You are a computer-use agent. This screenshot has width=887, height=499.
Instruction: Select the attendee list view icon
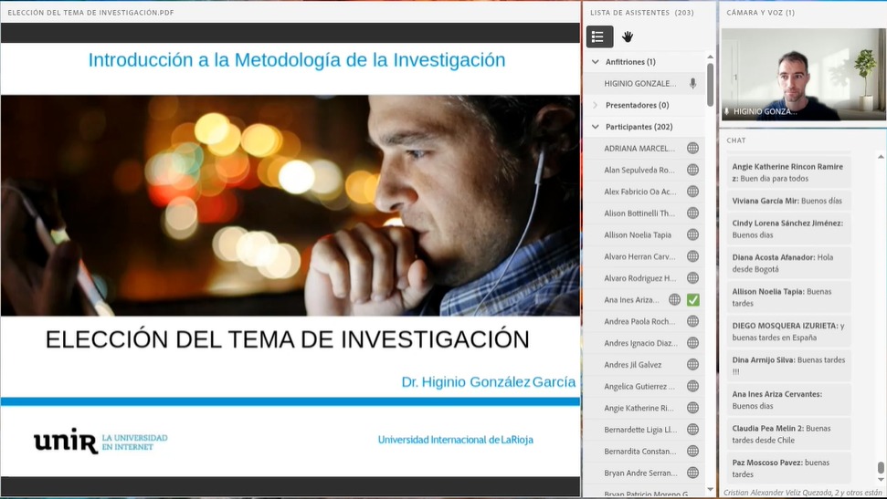(x=598, y=36)
